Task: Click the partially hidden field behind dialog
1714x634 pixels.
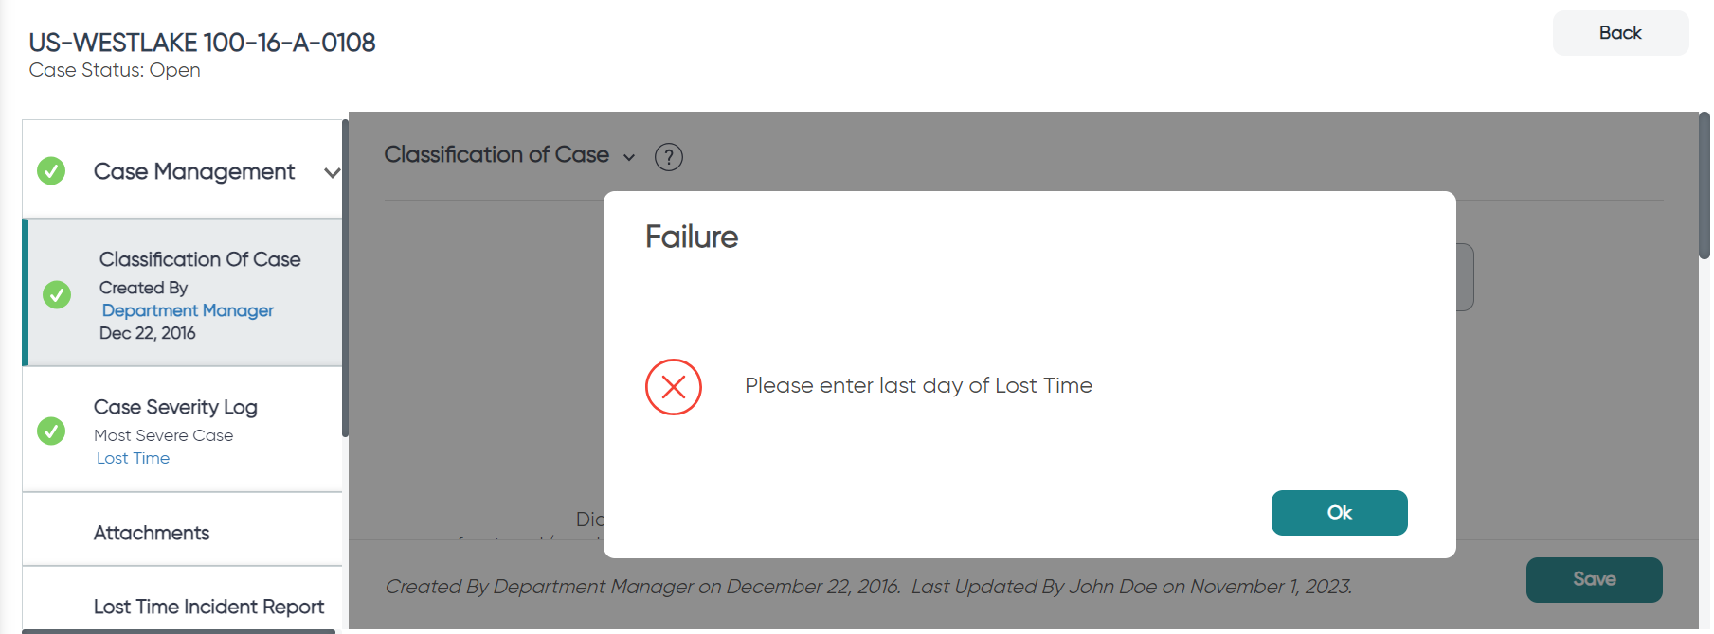Action: click(1465, 277)
